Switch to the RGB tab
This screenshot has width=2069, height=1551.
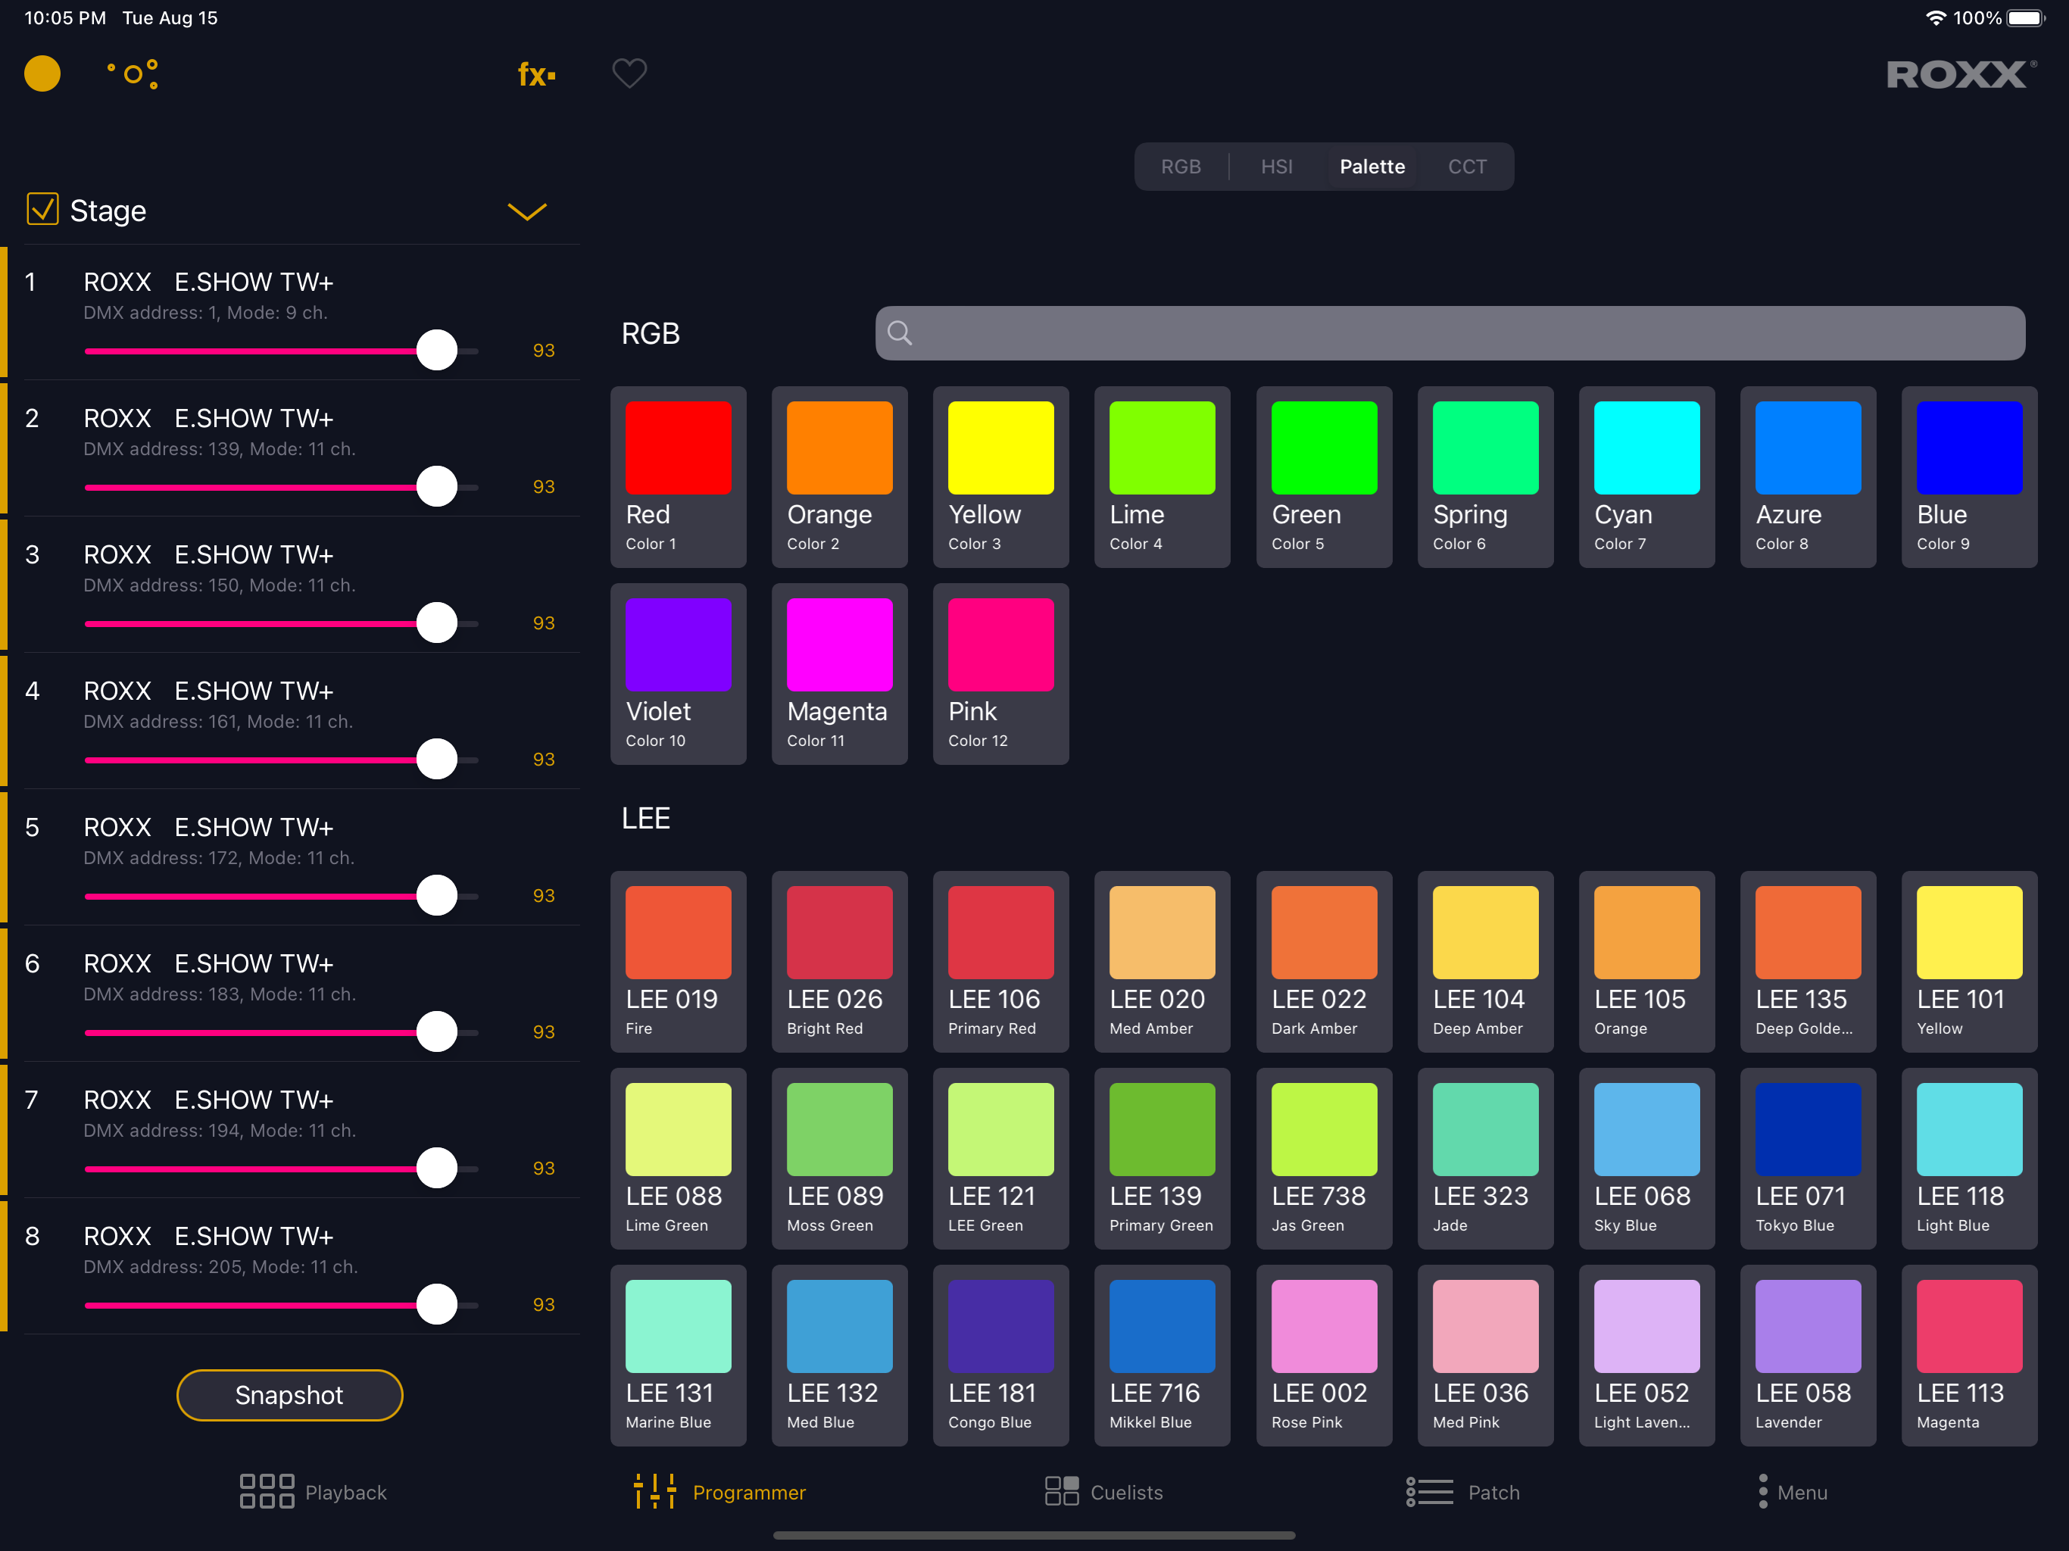point(1181,167)
